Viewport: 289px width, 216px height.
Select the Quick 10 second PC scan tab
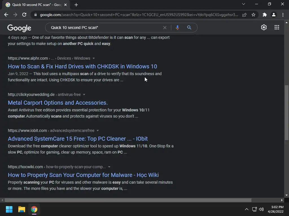(x=36, y=5)
